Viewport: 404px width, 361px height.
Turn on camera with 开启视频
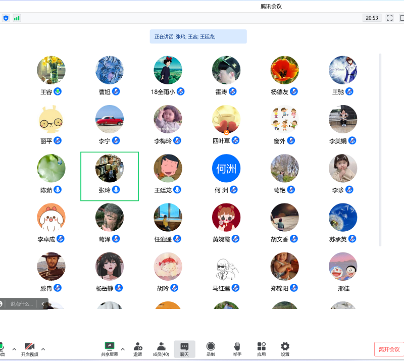pos(29,346)
